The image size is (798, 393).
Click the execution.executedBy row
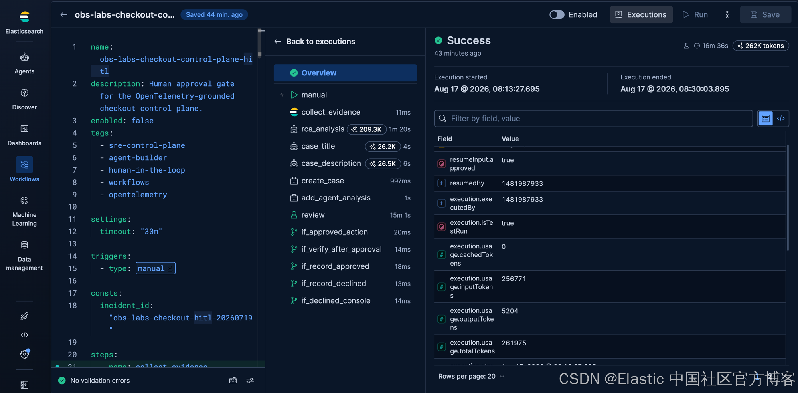(610, 203)
